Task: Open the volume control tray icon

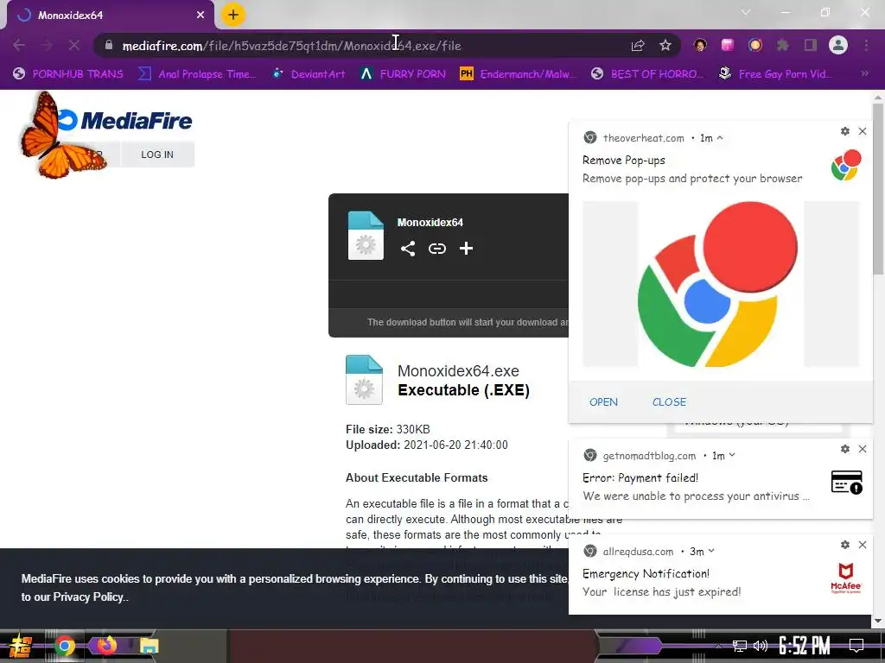Action: pos(761,646)
